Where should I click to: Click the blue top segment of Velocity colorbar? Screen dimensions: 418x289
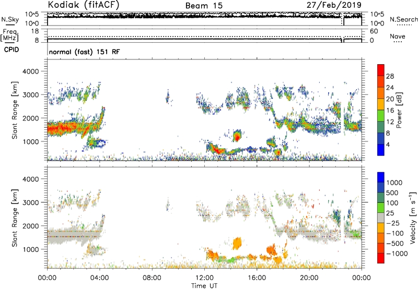381,177
